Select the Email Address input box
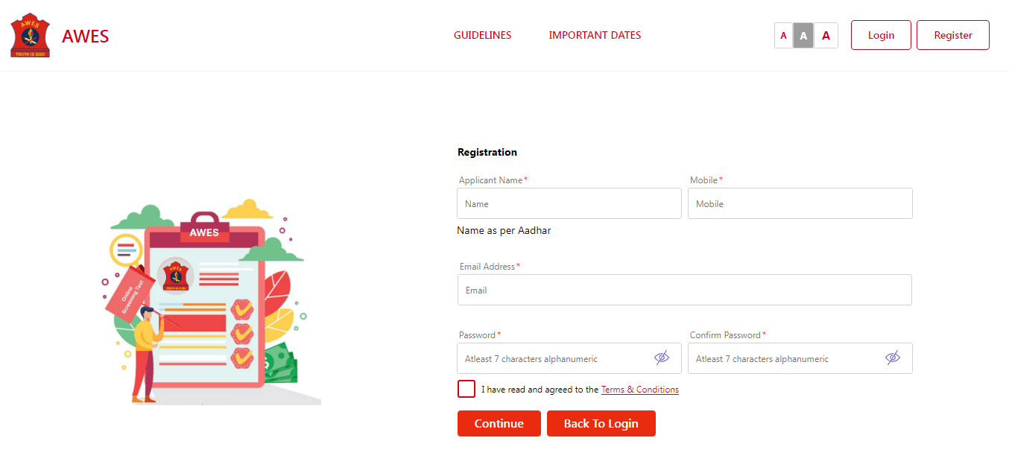The width and height of the screenshot is (1009, 473). point(684,290)
